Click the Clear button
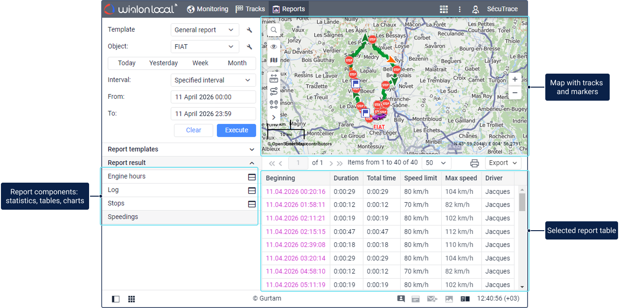The height and width of the screenshot is (308, 619). [194, 130]
